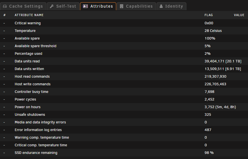
Task: Click the wrench icon on Self-Test tab
Action: (52, 6)
